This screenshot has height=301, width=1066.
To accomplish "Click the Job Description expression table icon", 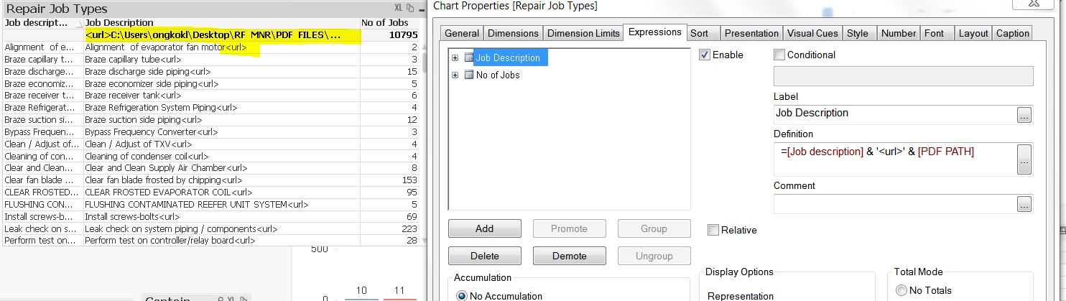I will pos(468,57).
